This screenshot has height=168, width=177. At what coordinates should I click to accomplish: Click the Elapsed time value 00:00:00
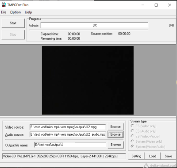(x=74, y=34)
